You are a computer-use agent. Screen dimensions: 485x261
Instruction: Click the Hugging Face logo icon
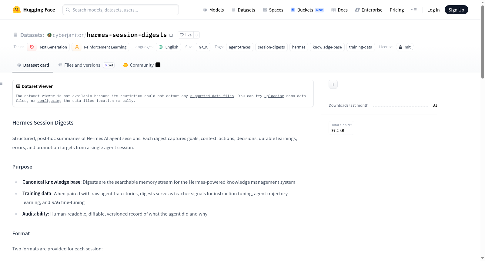tap(17, 10)
